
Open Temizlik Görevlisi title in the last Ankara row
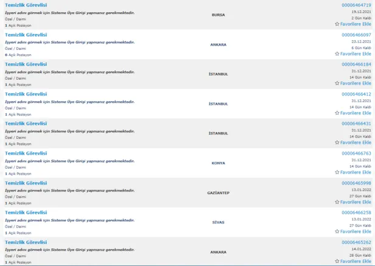(26, 242)
